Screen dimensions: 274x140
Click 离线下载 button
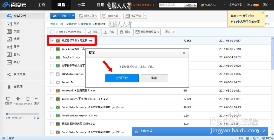pyautogui.click(x=111, y=16)
